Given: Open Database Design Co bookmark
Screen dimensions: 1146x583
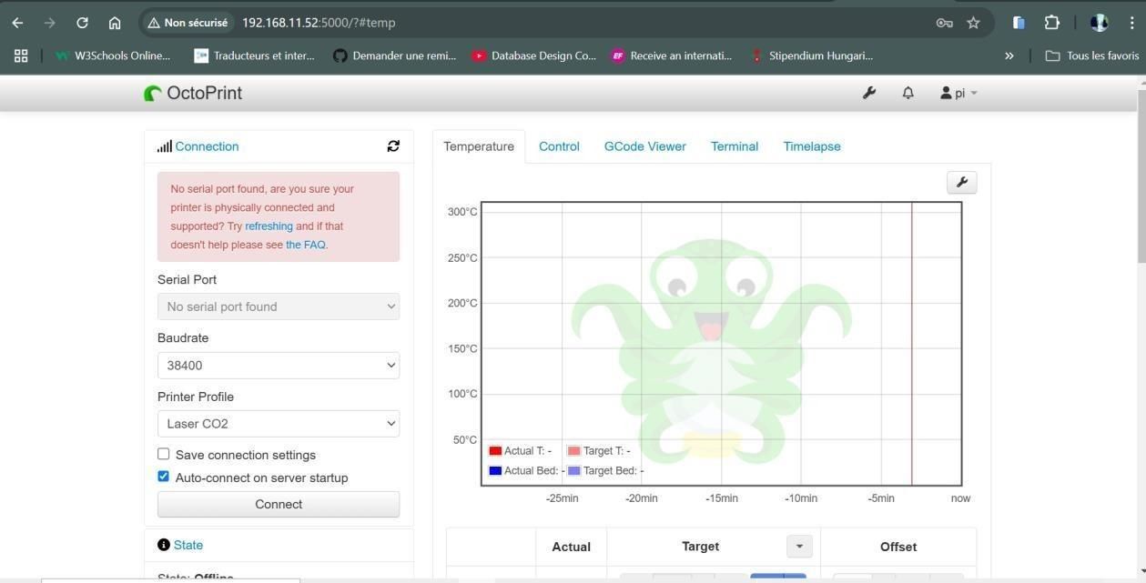Looking at the screenshot, I should coord(533,55).
